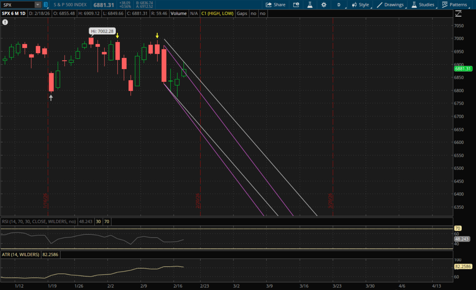Click the Hi: 7002.28 price bubble
The height and width of the screenshot is (290, 476).
pyautogui.click(x=102, y=31)
